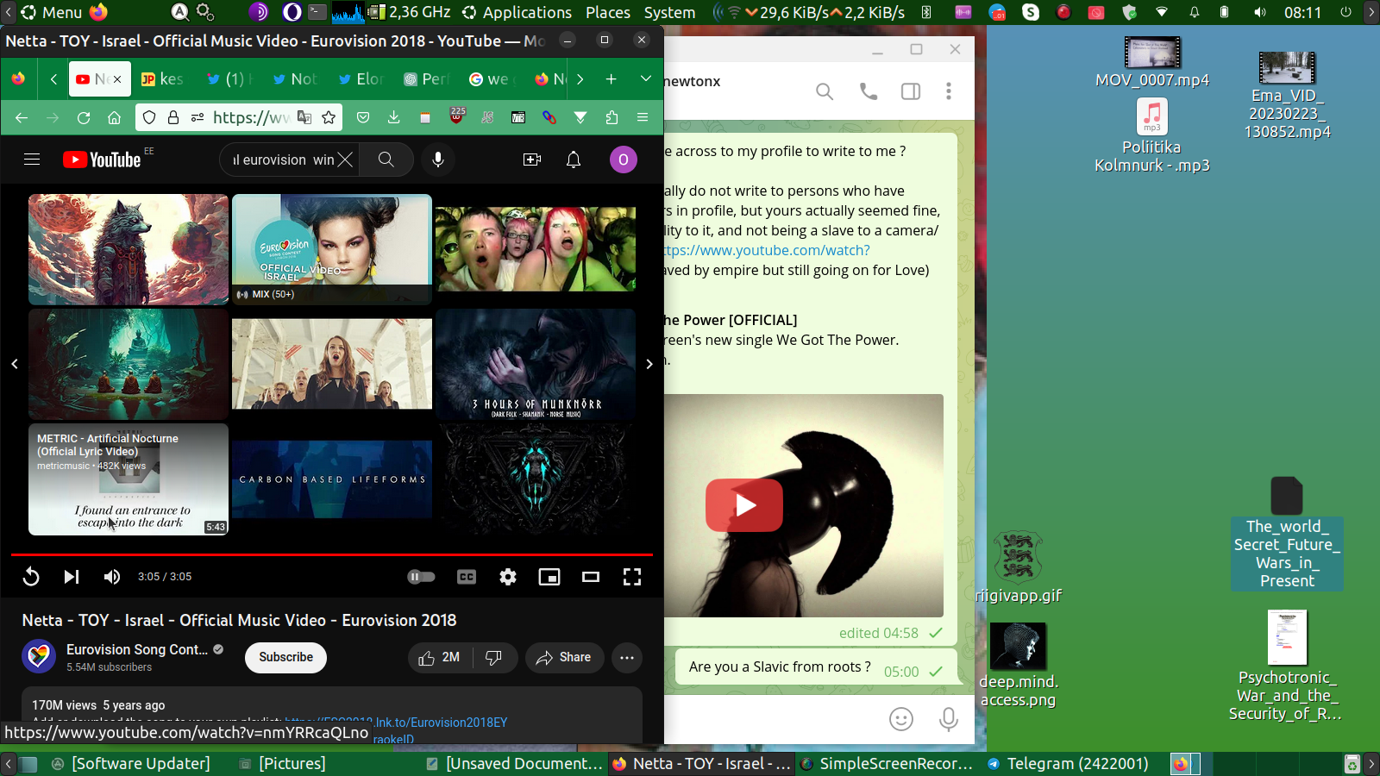Start YouTube voice search with the microphone

point(438,160)
